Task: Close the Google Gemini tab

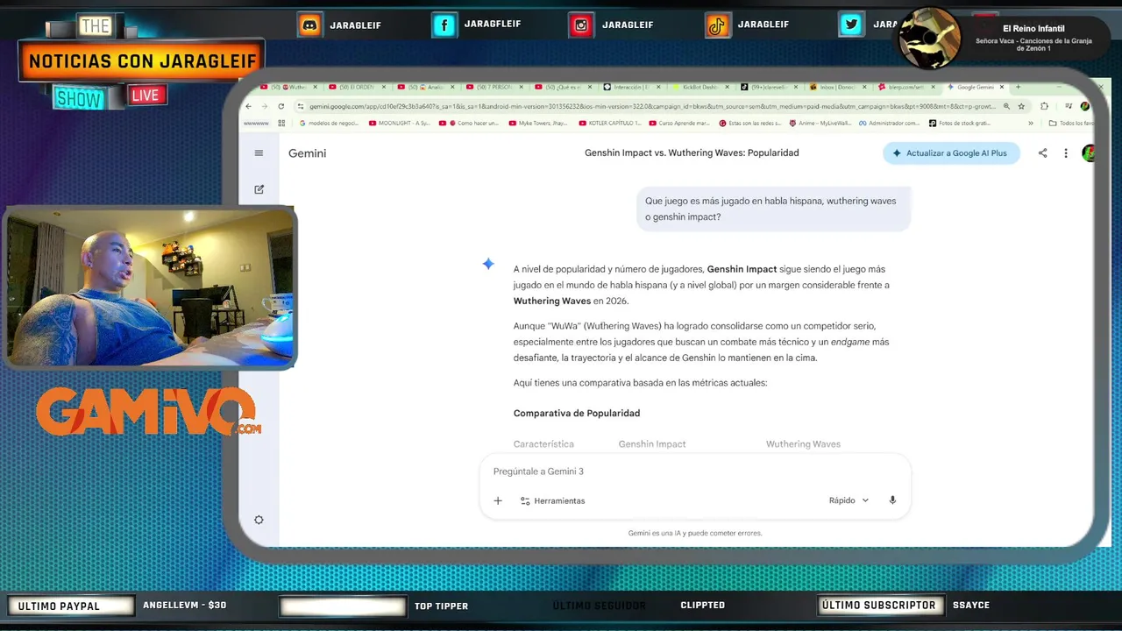Action: tap(1002, 87)
